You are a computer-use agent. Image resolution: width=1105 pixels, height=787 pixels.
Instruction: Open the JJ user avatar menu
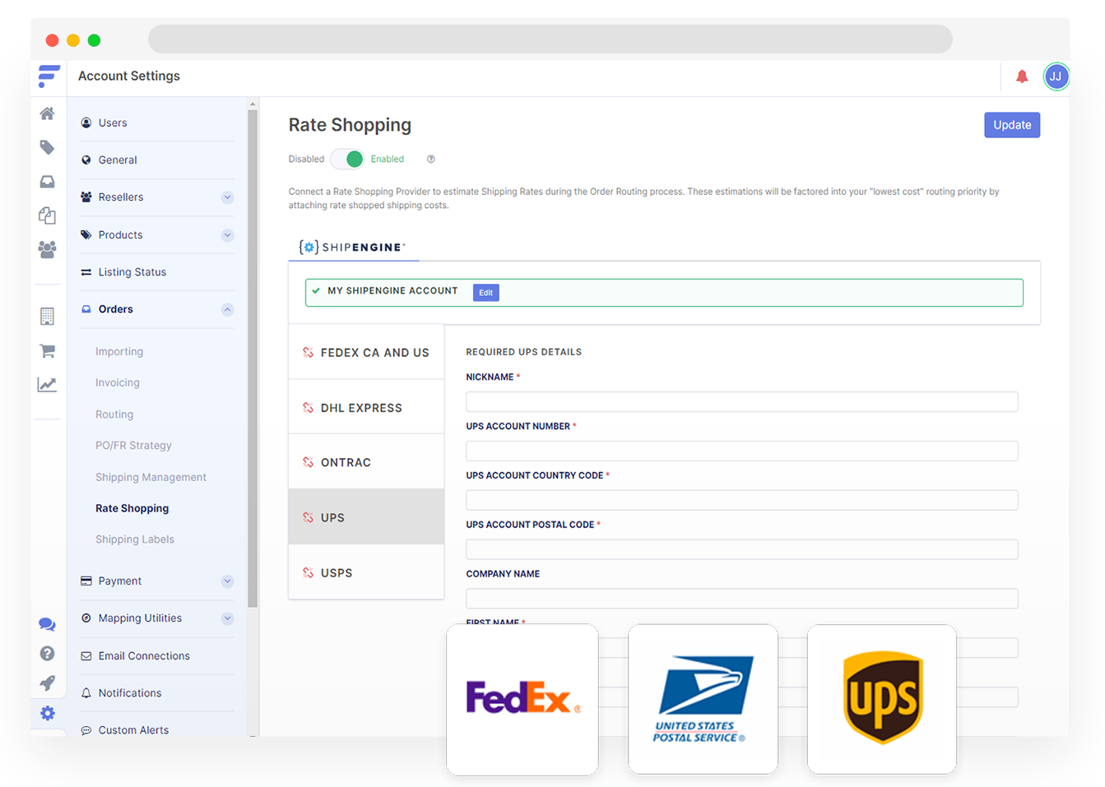1056,76
